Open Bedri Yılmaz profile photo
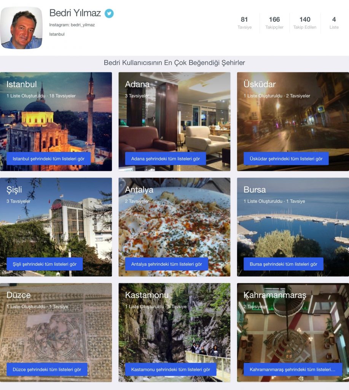 (21, 28)
